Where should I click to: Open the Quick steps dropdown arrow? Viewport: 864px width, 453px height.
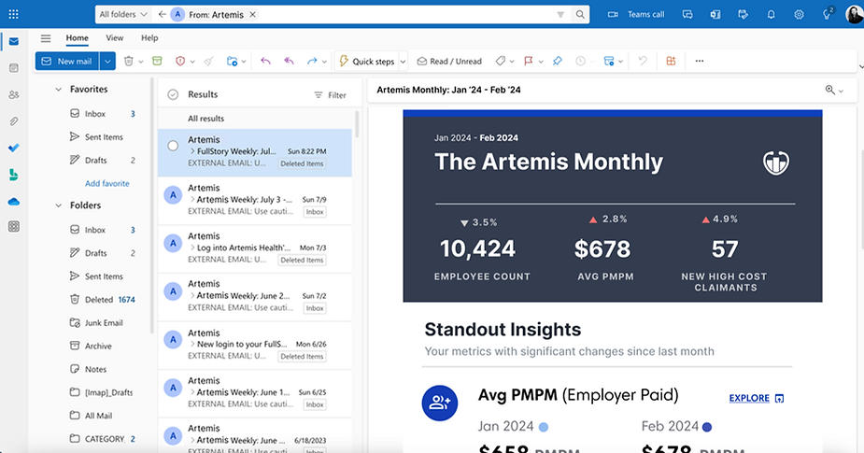[403, 61]
